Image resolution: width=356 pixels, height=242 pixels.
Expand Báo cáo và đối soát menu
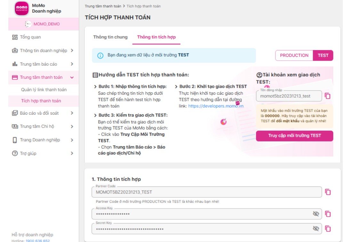click(x=72, y=113)
